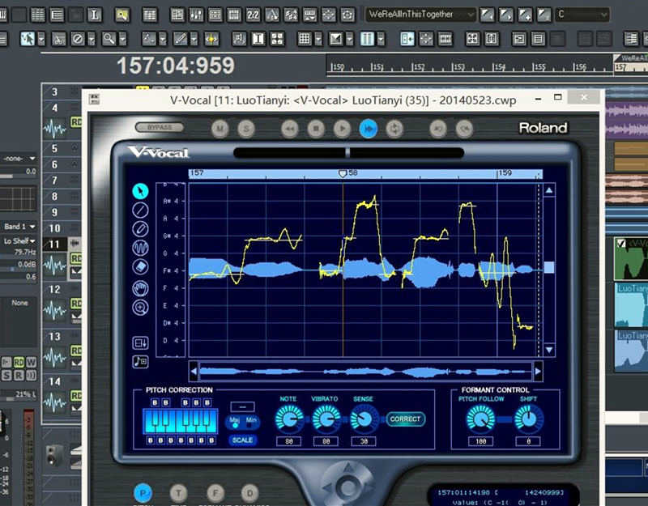Image resolution: width=648 pixels, height=506 pixels.
Task: Click the play button in V-Vocal
Action: coord(342,128)
